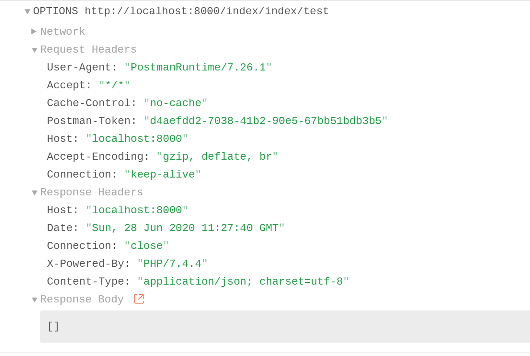Select the Date header value Sun, 28 Jun 2020 11:27:40 GMT
The width and height of the screenshot is (530, 356).
185,228
